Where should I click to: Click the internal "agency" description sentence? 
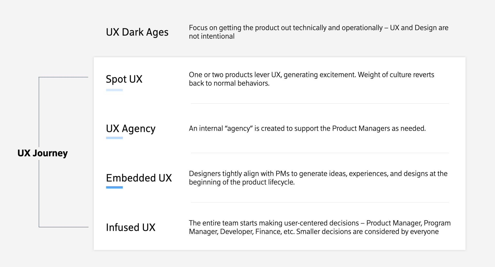pos(307,128)
